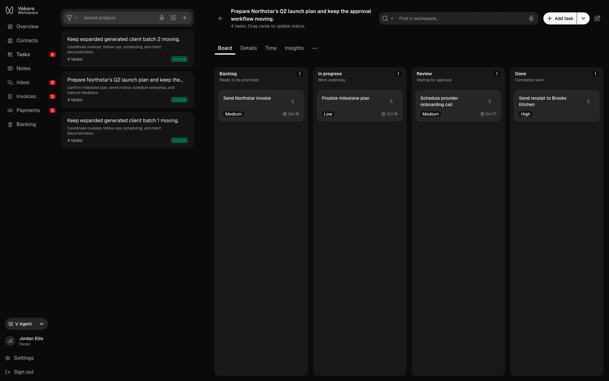Click the Backlog column header
Viewport: 609px width, 381px height.
tap(261, 77)
